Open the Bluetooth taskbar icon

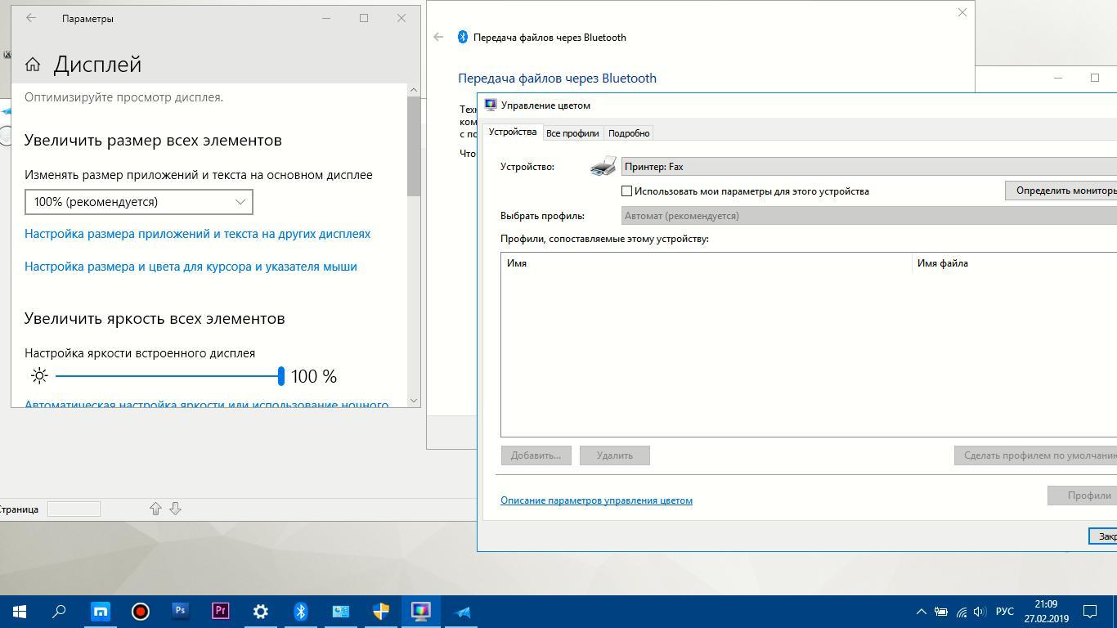click(300, 611)
